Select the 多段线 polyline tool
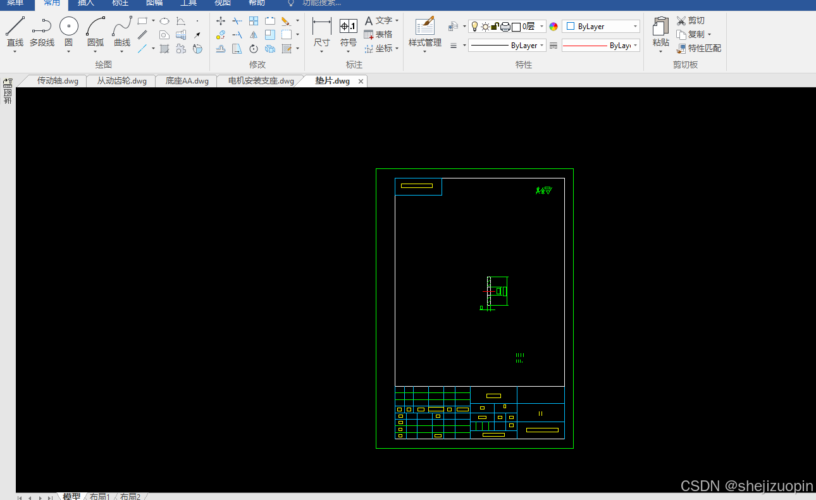Image resolution: width=816 pixels, height=500 pixels. [x=42, y=32]
